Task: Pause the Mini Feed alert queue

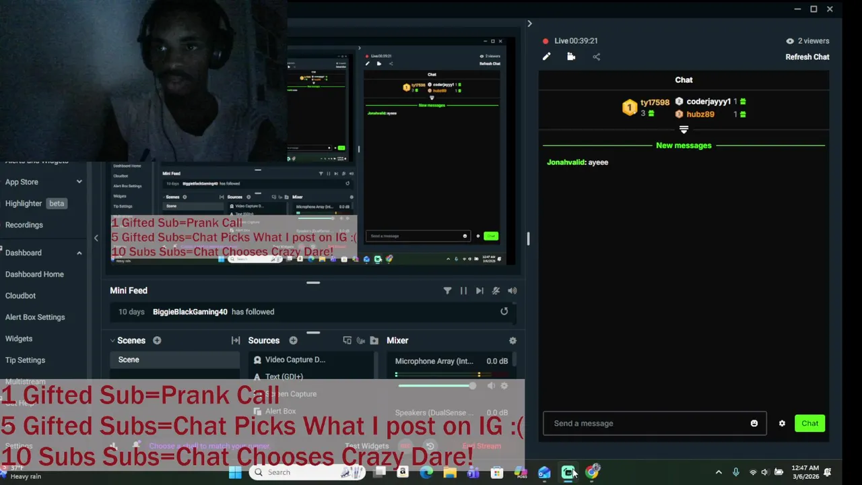Action: coord(463,290)
